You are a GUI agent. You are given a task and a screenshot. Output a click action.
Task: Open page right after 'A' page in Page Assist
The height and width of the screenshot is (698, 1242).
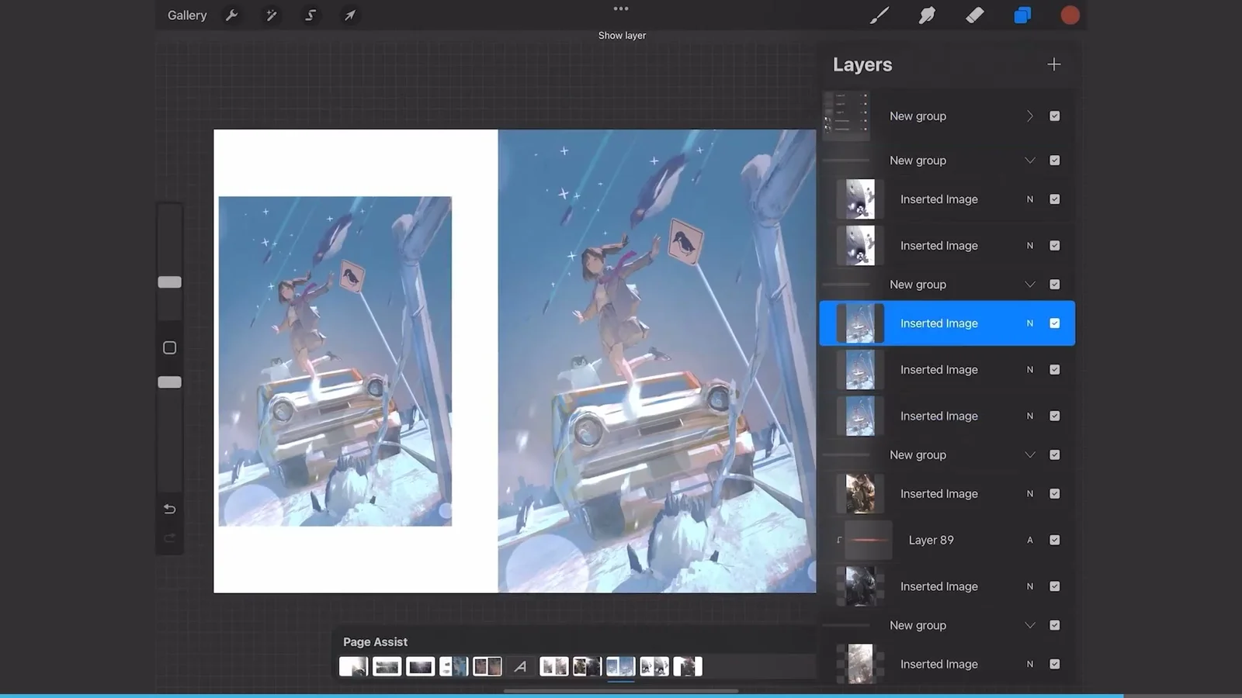coord(553,666)
